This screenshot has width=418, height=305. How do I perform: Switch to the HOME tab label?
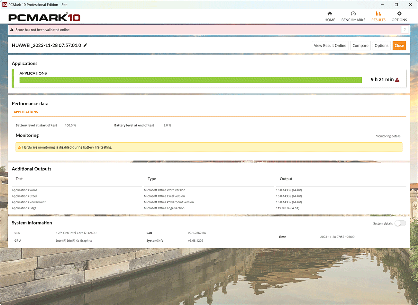click(x=330, y=20)
